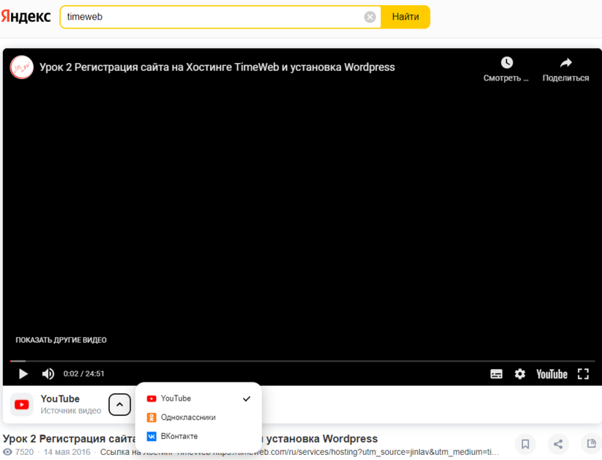Click the YouTube source icon below the player

(21, 405)
